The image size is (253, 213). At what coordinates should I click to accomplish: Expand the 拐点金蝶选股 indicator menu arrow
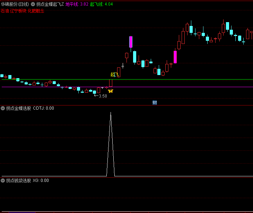coord(3,108)
